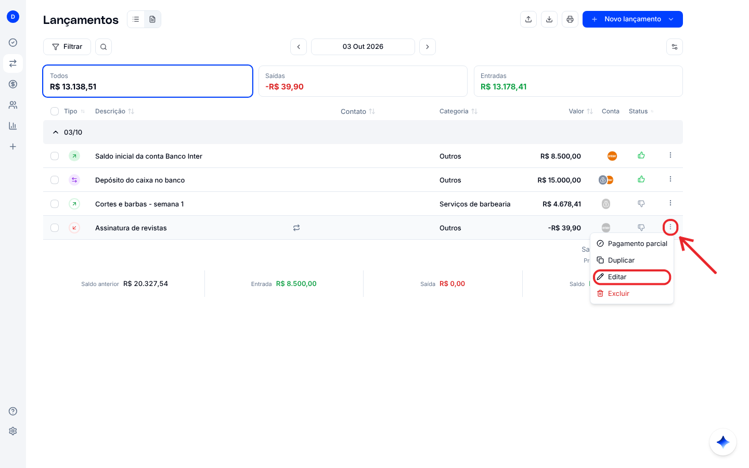
Task: Click the printer icon button
Action: click(x=570, y=19)
